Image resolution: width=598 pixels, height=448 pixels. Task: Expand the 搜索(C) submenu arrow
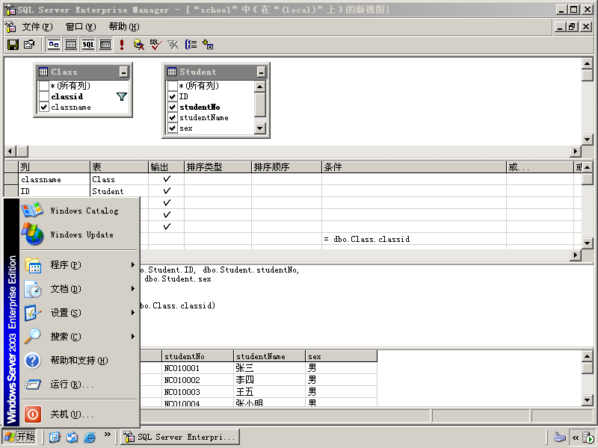133,337
